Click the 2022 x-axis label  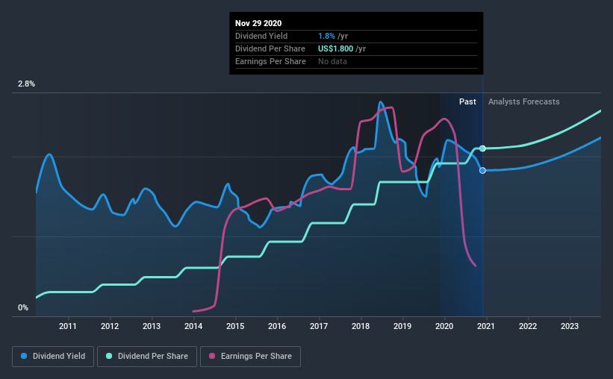click(528, 326)
